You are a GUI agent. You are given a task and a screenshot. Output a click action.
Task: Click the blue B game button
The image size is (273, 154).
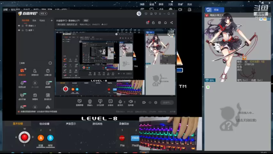point(50,138)
